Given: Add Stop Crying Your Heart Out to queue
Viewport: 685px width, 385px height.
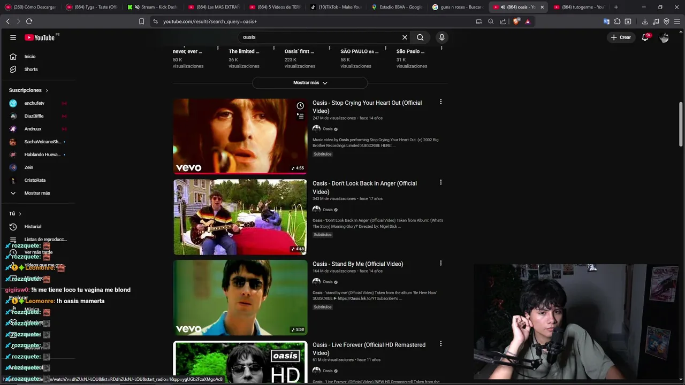Looking at the screenshot, I should [x=300, y=115].
